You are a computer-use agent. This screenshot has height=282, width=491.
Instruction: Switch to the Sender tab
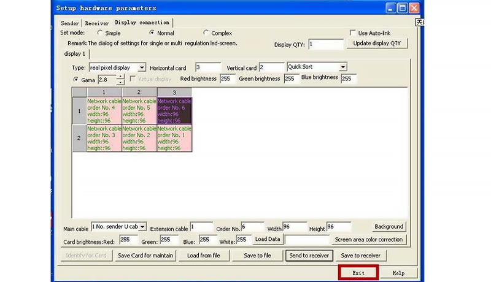(70, 23)
